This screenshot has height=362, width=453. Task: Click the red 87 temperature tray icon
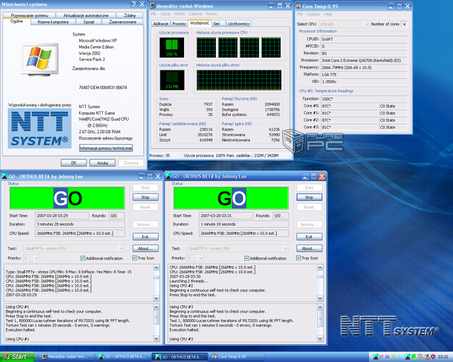pyautogui.click(x=382, y=357)
